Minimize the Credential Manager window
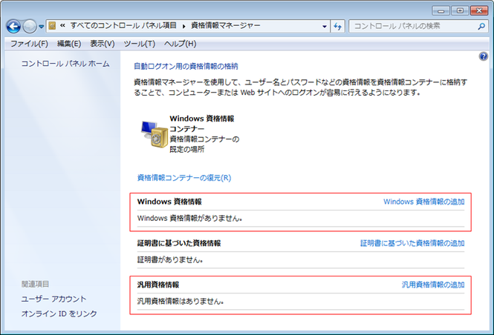The image size is (494, 335). (441, 10)
